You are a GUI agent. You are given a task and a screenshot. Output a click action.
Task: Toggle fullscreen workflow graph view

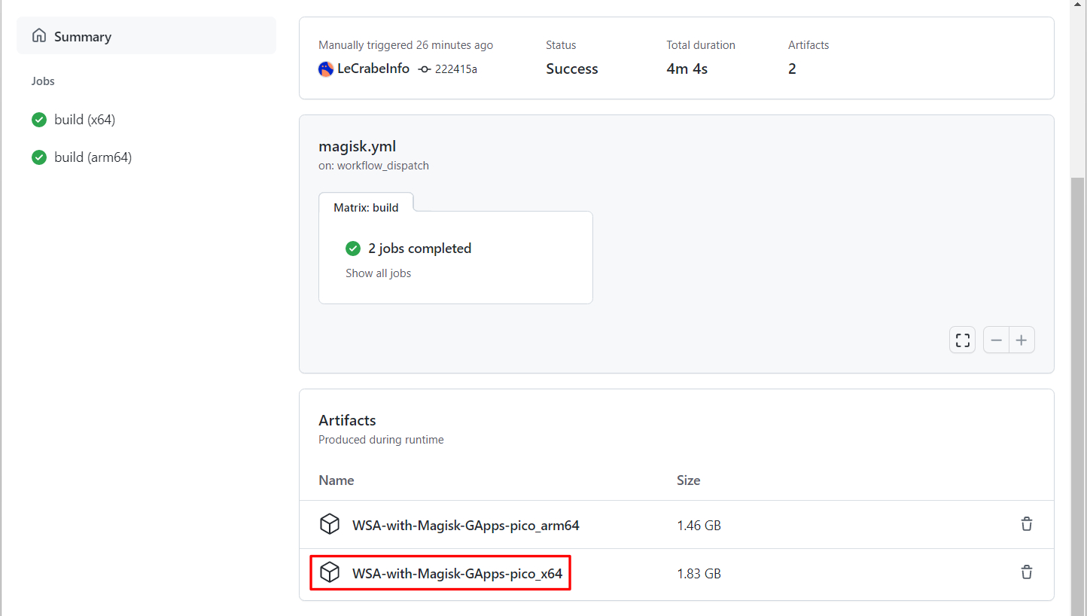tap(962, 340)
